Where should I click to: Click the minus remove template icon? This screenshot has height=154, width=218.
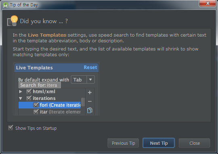click(x=90, y=101)
